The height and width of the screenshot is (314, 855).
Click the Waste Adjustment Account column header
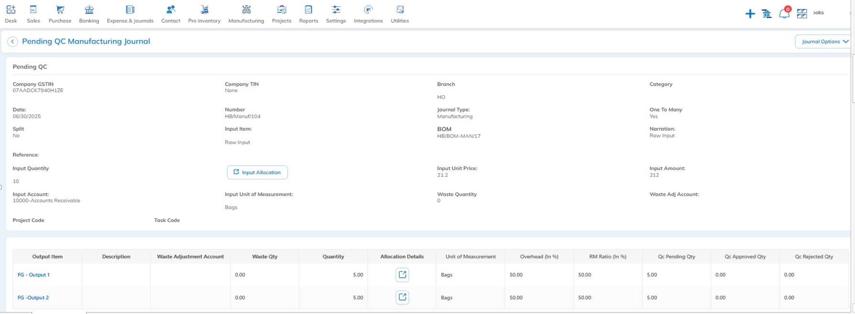[x=190, y=257]
